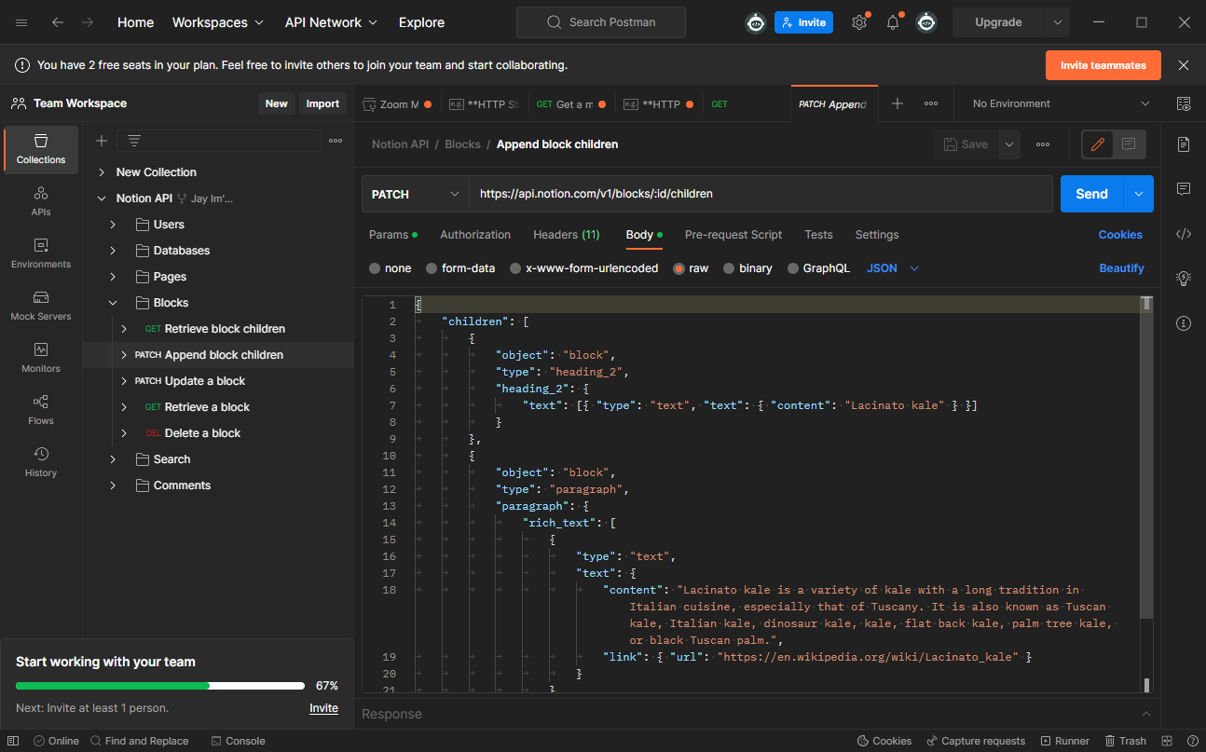Open the APIs sidebar section
Screen dimensions: 1206x752
[x=41, y=201]
